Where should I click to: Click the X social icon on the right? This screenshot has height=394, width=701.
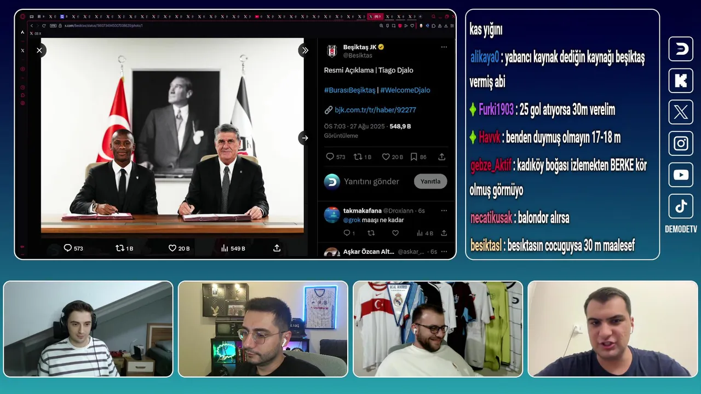click(681, 112)
